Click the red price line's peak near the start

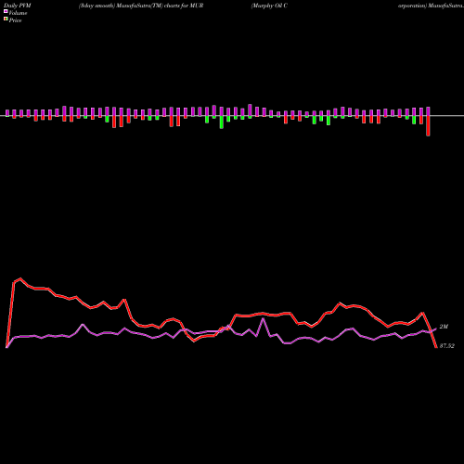[x=20, y=278]
